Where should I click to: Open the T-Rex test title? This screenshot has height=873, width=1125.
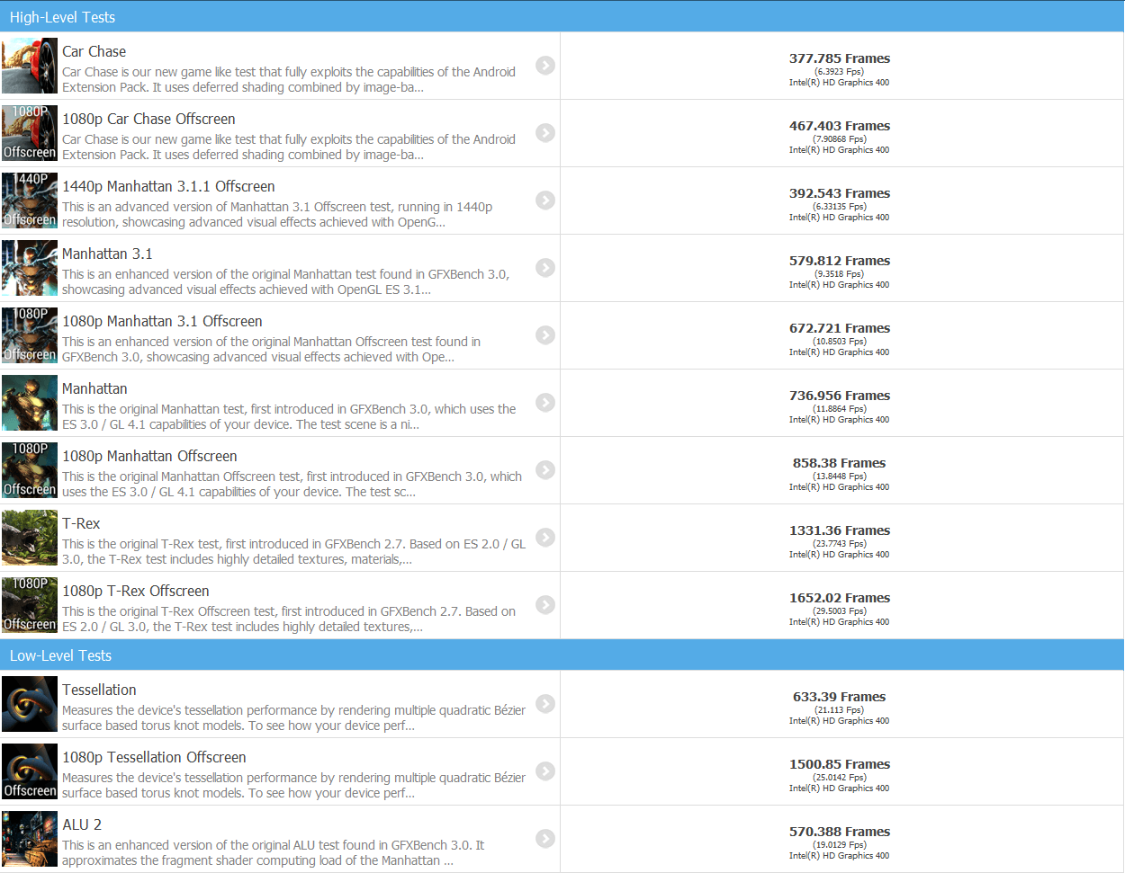81,524
